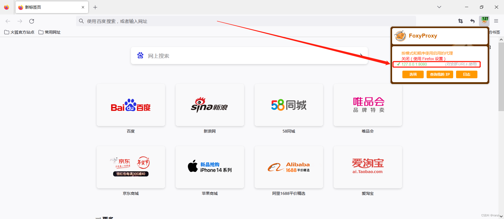Choose 按模式和顺序使用启用的代理 mode
Viewport: 504px width, 219px height.
click(x=427, y=53)
